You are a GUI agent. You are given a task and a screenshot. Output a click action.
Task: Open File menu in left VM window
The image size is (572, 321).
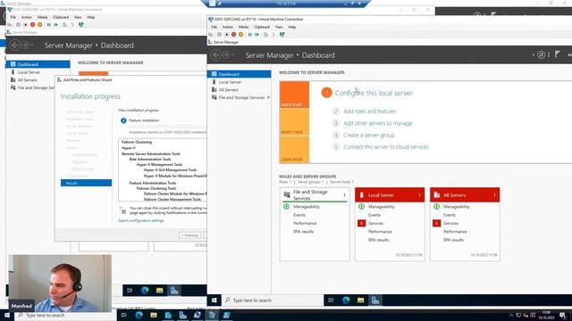coord(13,17)
